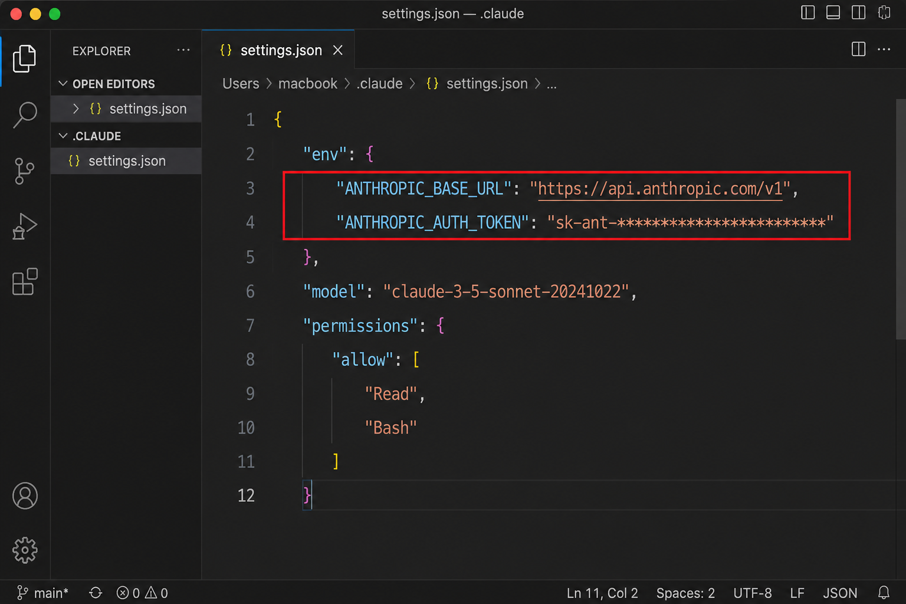Click the claude-3-5-sonnet-20241022 value
The width and height of the screenshot is (906, 604).
506,291
